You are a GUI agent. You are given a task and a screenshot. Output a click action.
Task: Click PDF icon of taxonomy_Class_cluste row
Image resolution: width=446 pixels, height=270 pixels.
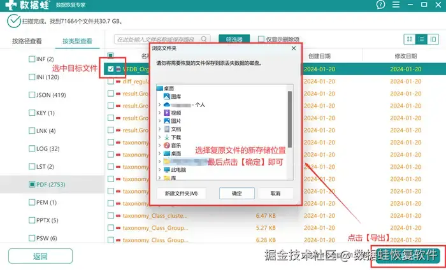(118, 216)
